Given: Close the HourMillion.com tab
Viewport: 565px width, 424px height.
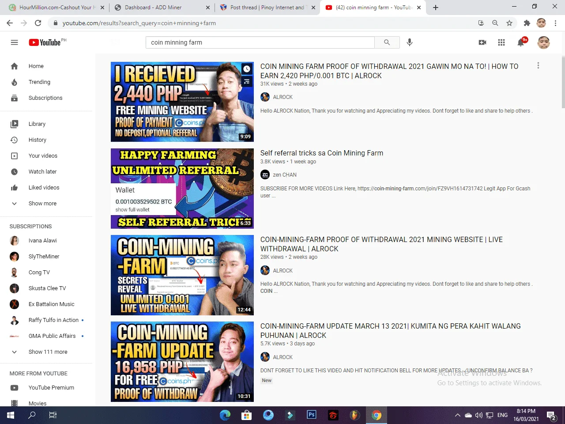Looking at the screenshot, I should pyautogui.click(x=102, y=8).
